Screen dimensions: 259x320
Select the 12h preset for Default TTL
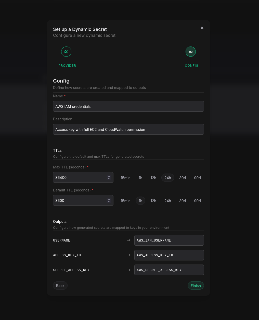point(153,201)
